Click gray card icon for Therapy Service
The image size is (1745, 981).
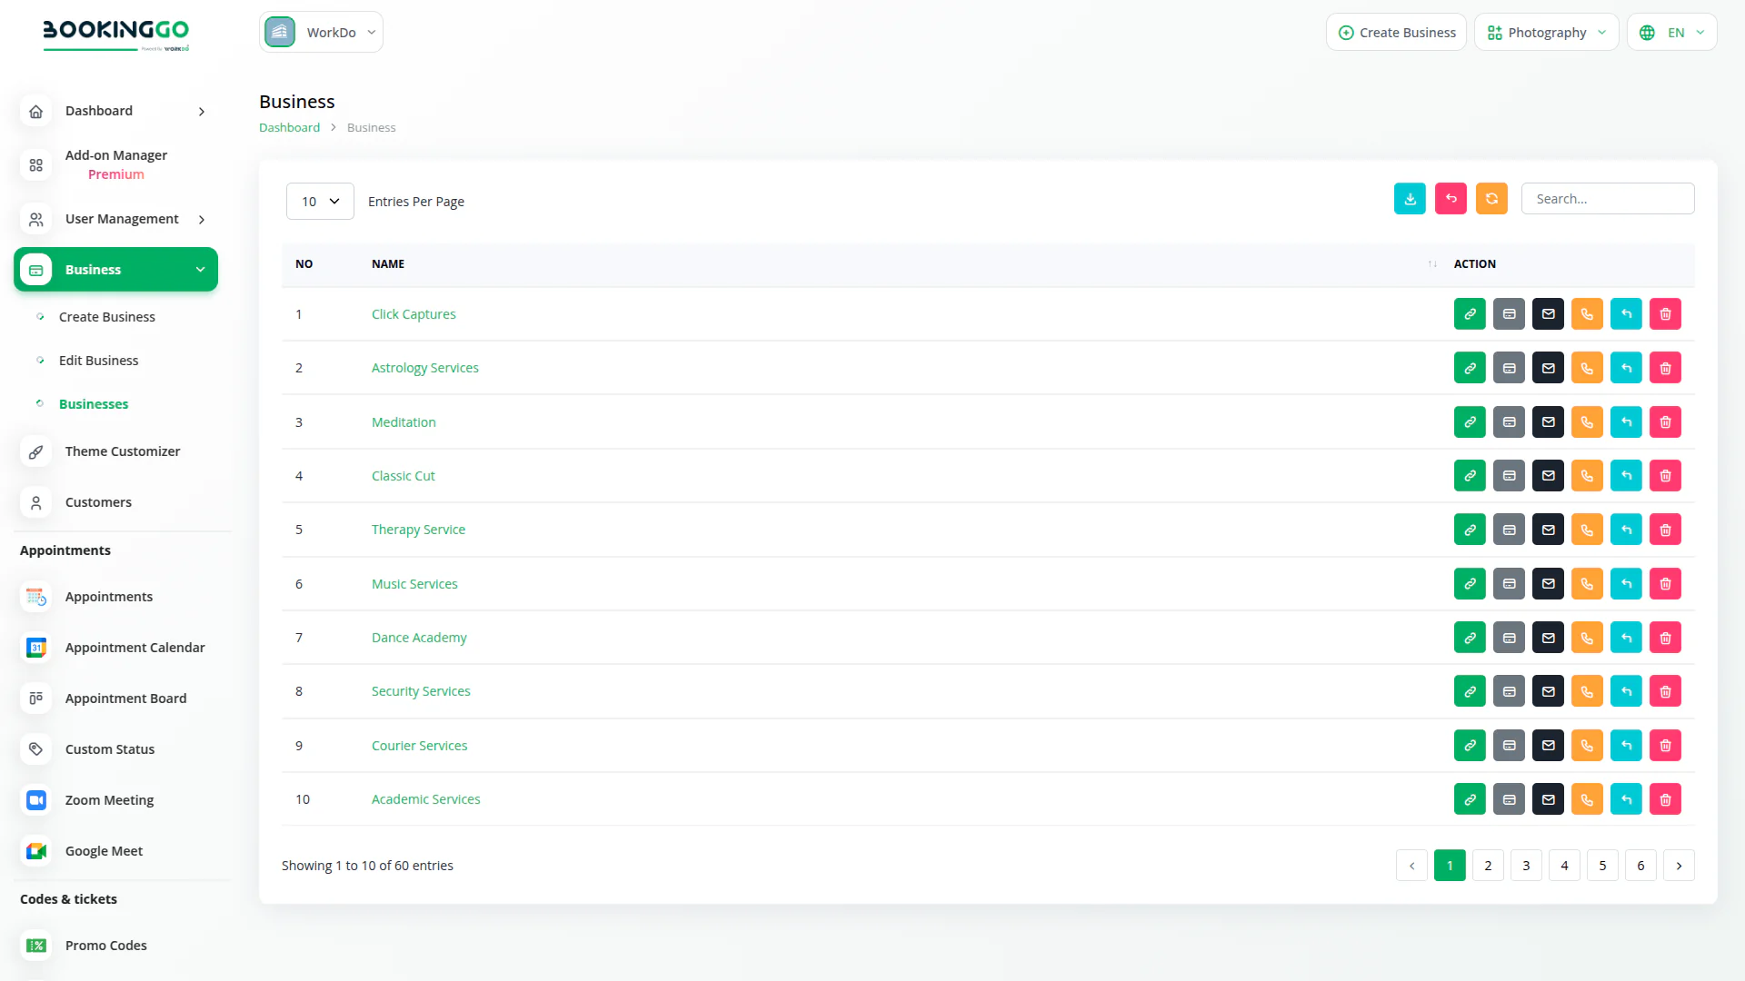[x=1509, y=530]
